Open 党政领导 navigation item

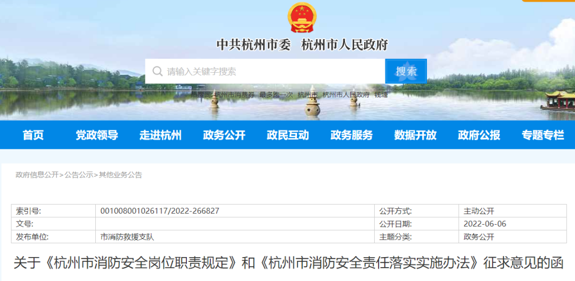pyautogui.click(x=97, y=135)
